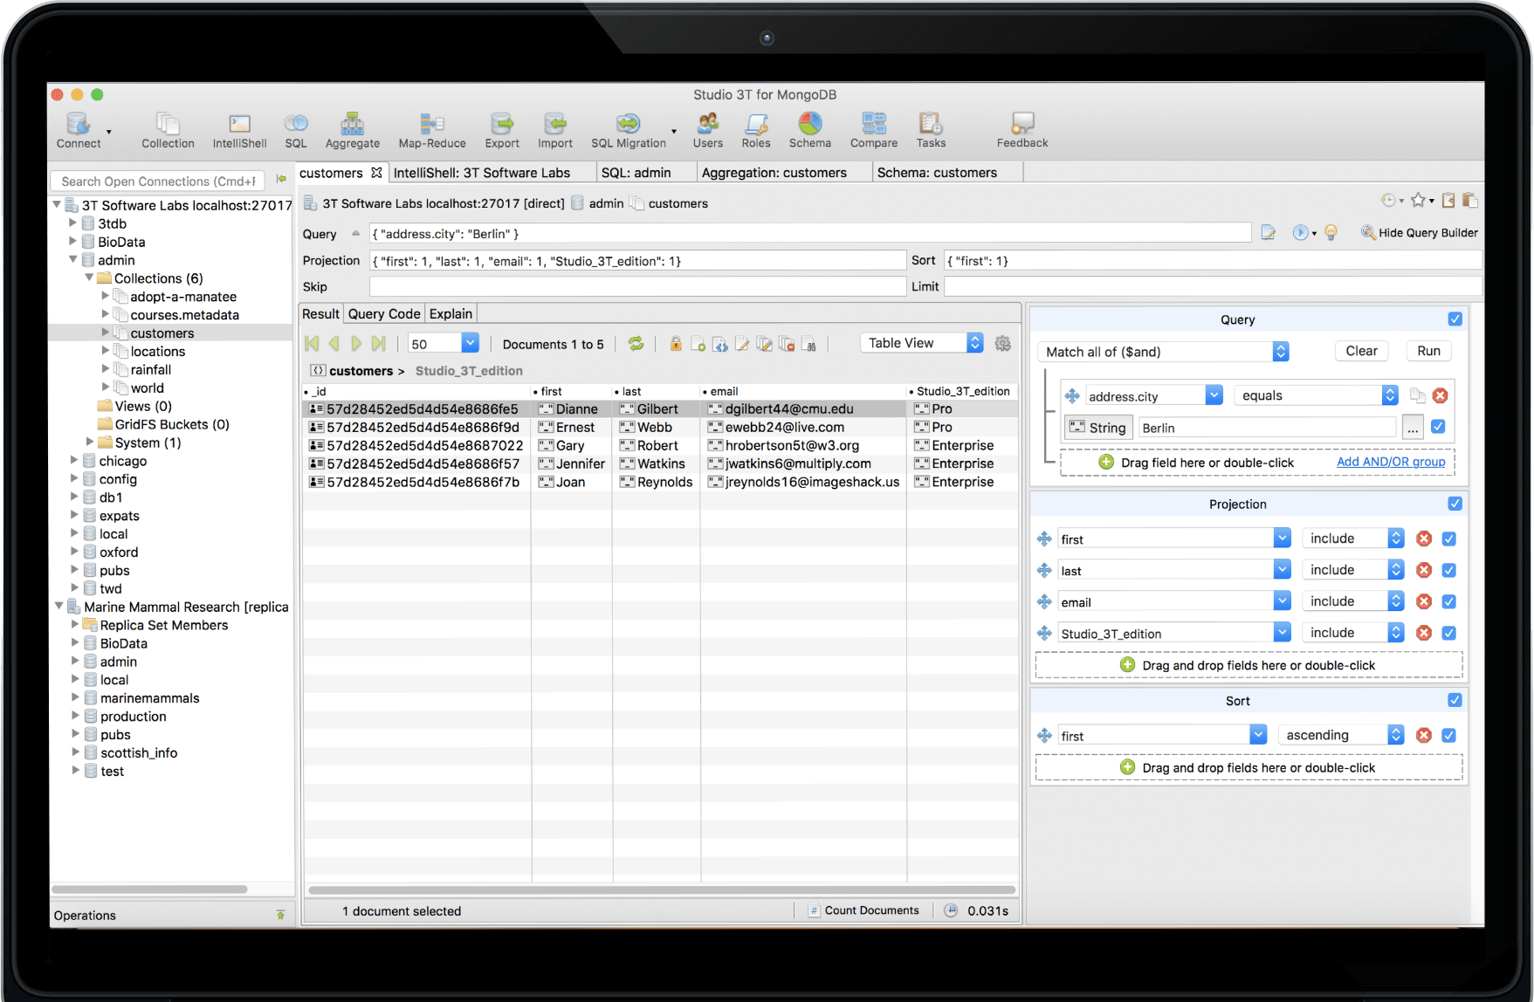
Task: Open the address.city field dropdown
Action: tap(1214, 395)
